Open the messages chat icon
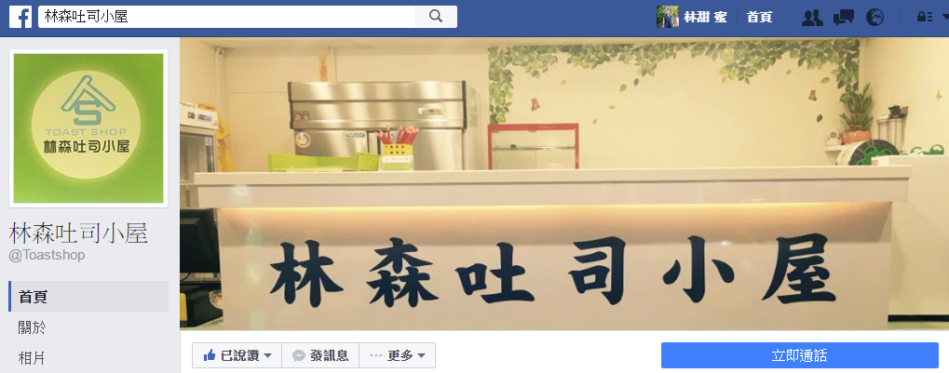949x373 pixels. tap(844, 18)
